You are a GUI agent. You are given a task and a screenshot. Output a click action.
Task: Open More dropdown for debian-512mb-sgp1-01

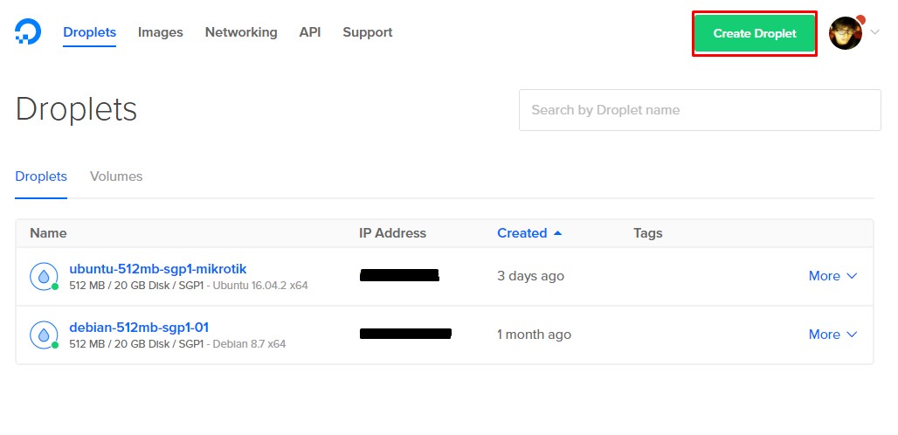click(x=832, y=335)
